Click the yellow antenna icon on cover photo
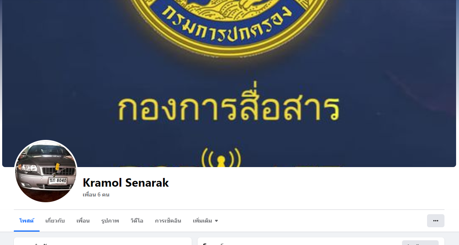Viewport: 459px width, 245px height. pyautogui.click(x=221, y=157)
